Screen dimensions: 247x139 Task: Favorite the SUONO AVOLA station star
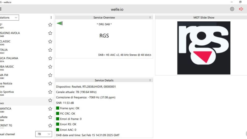tap(50, 33)
